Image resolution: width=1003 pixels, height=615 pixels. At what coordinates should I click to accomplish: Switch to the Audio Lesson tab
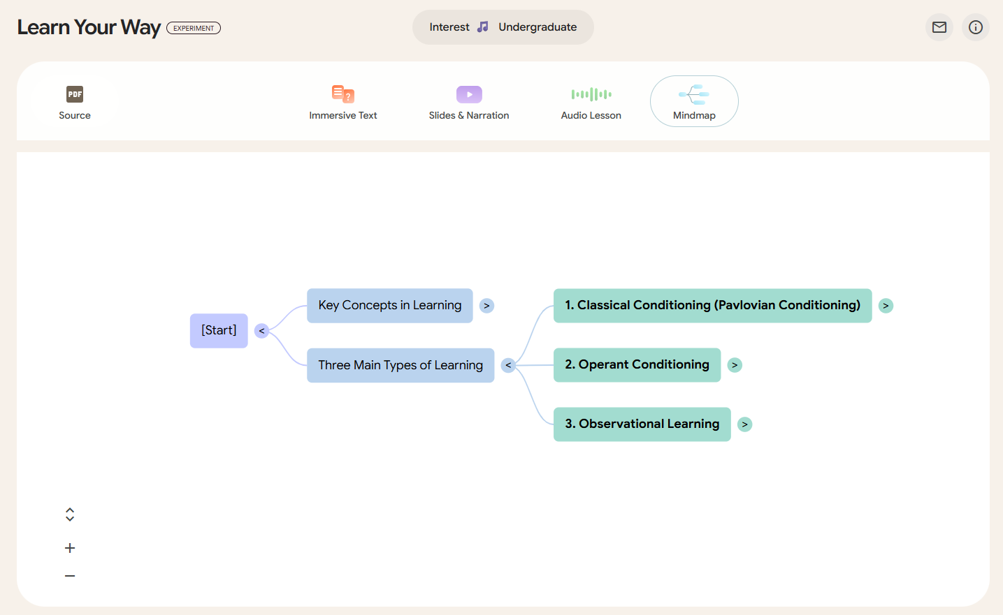[591, 101]
